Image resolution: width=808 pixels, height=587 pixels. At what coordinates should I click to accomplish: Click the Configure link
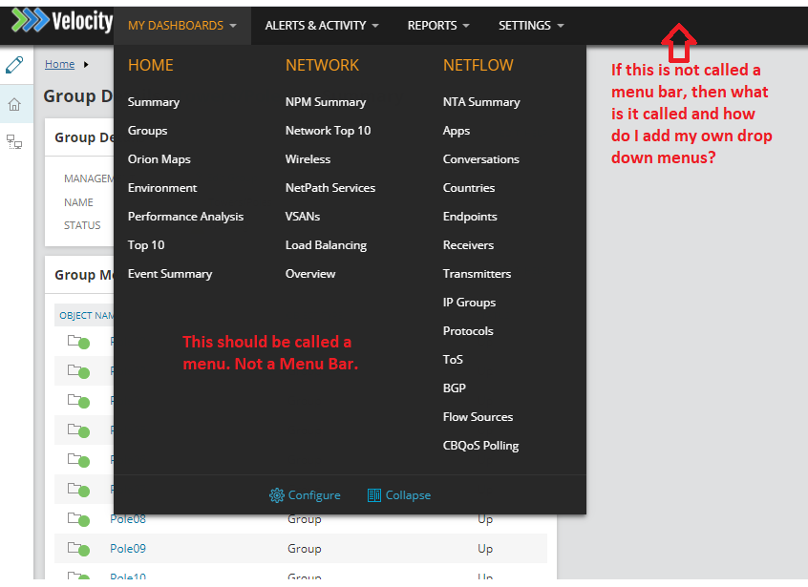click(314, 495)
